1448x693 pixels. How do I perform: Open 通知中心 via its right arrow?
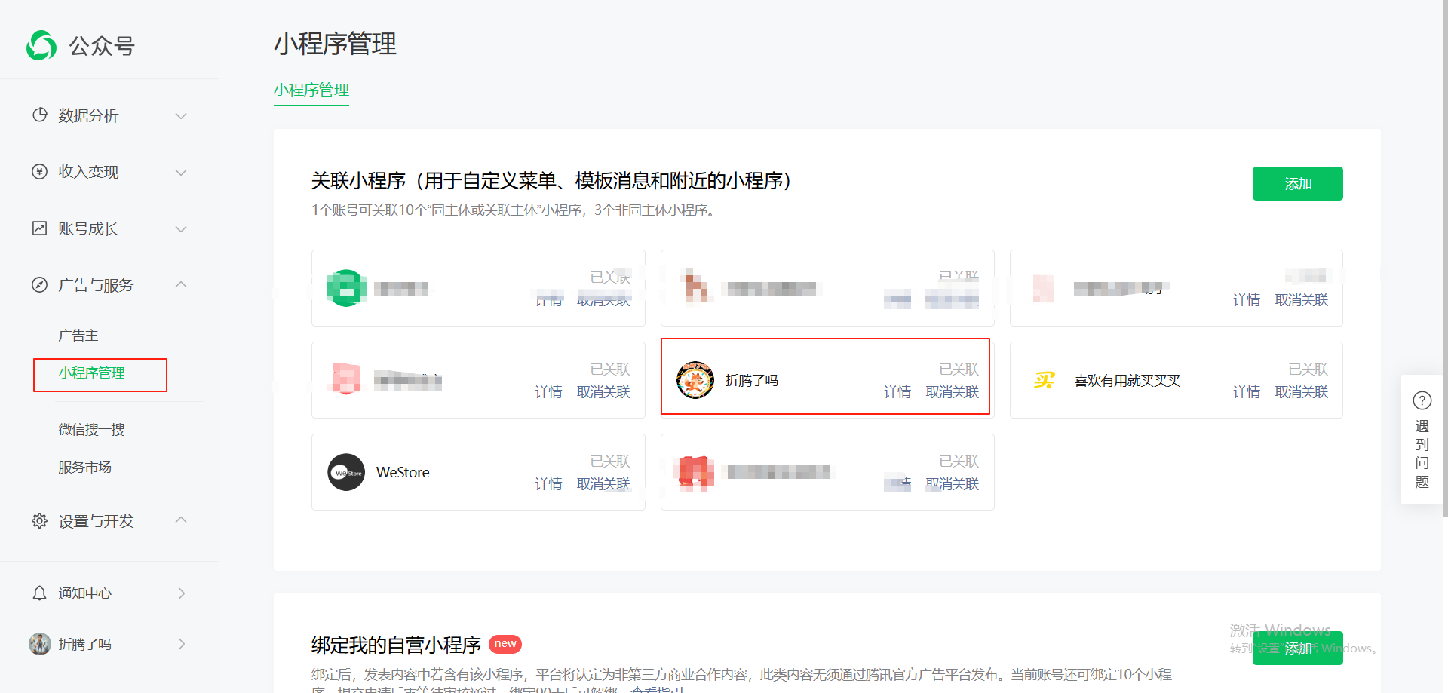tap(181, 593)
